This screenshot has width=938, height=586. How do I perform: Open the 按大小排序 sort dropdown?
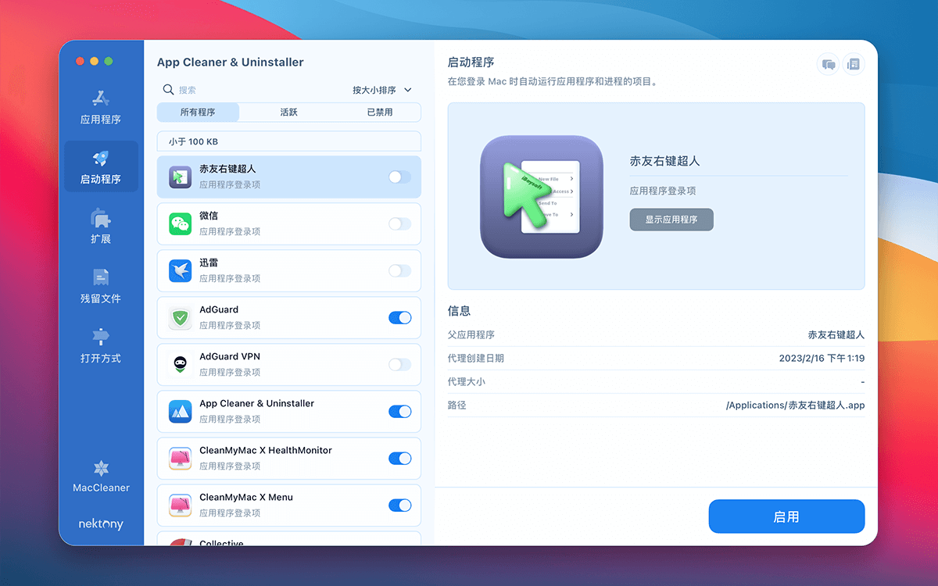click(x=381, y=90)
